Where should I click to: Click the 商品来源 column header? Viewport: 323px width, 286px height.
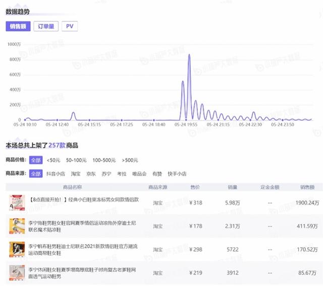click(x=158, y=187)
